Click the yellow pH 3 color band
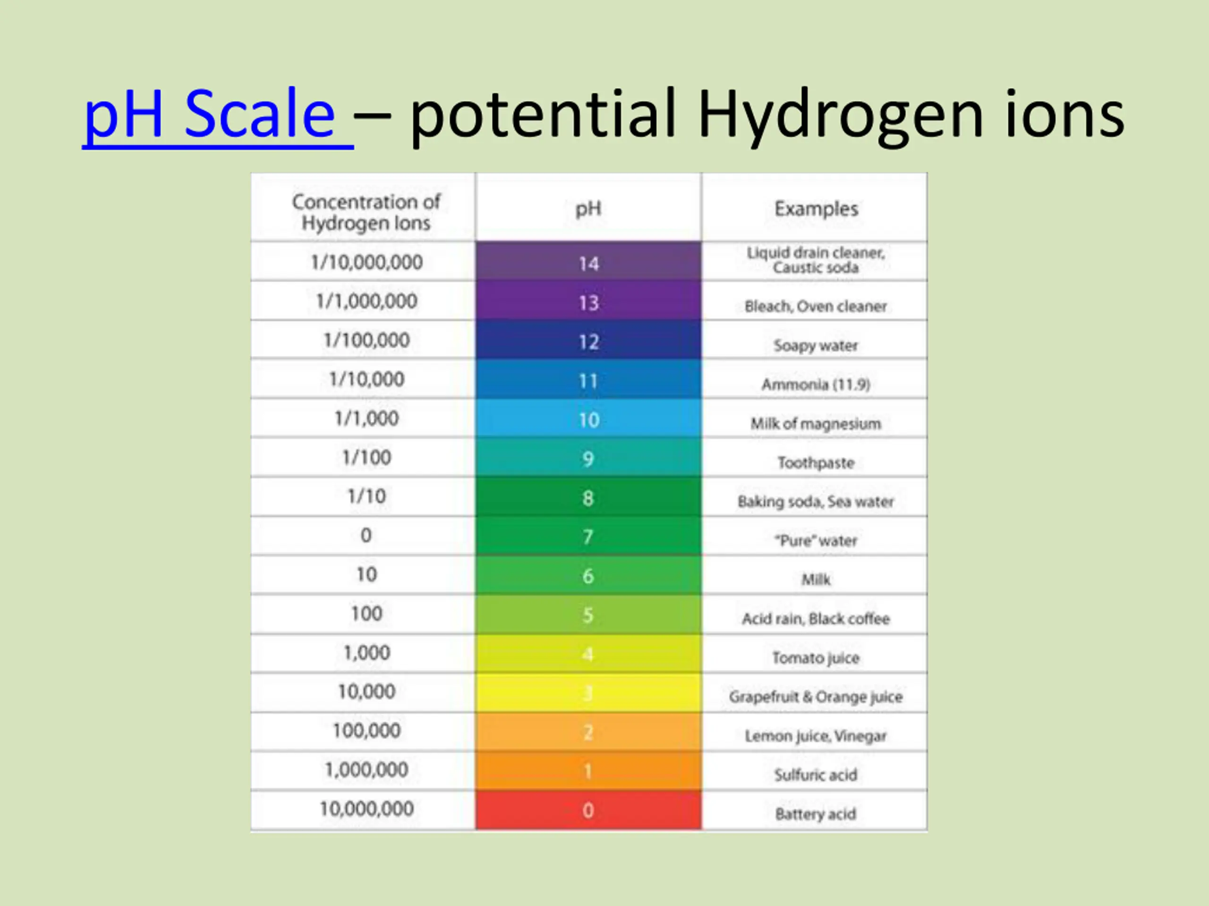The height and width of the screenshot is (906, 1209). [x=588, y=692]
